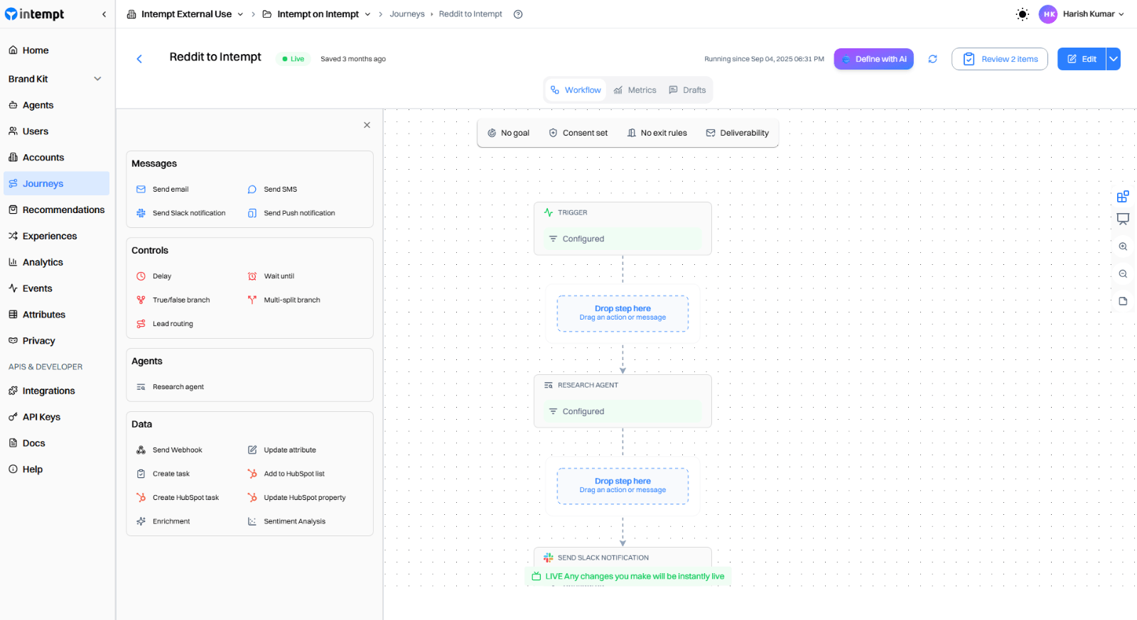
Task: Select Send Push notification step
Action: (x=291, y=213)
